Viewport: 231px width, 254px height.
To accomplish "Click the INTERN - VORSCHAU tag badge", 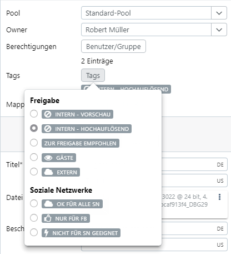I will [x=77, y=114].
